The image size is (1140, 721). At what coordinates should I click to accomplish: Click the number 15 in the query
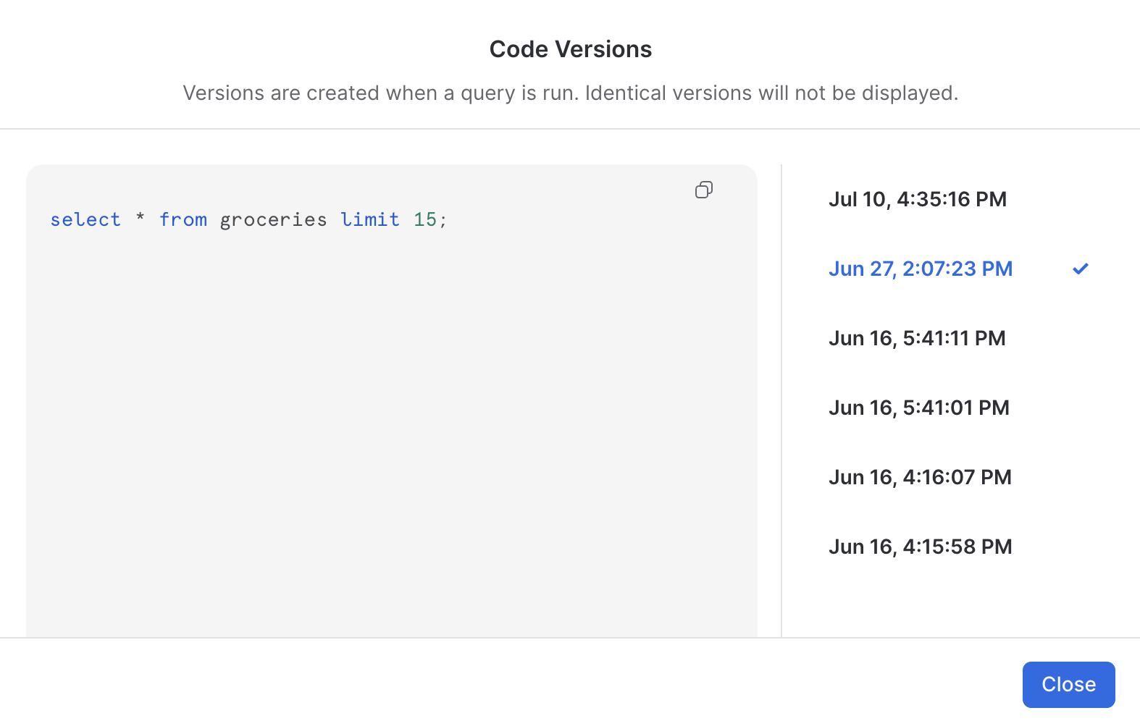pyautogui.click(x=425, y=219)
